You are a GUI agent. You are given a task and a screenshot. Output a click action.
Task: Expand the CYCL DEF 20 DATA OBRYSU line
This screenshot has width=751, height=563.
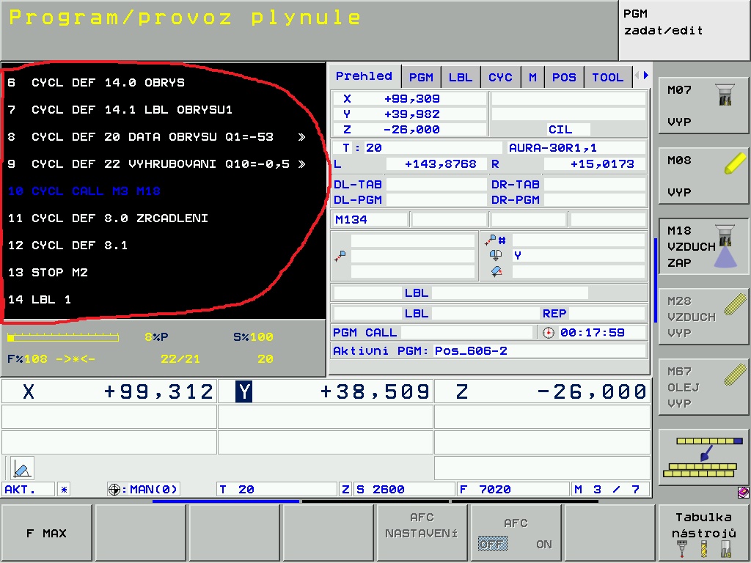tap(301, 137)
